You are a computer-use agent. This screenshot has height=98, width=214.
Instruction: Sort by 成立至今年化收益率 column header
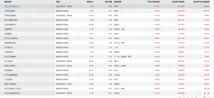[201, 2]
